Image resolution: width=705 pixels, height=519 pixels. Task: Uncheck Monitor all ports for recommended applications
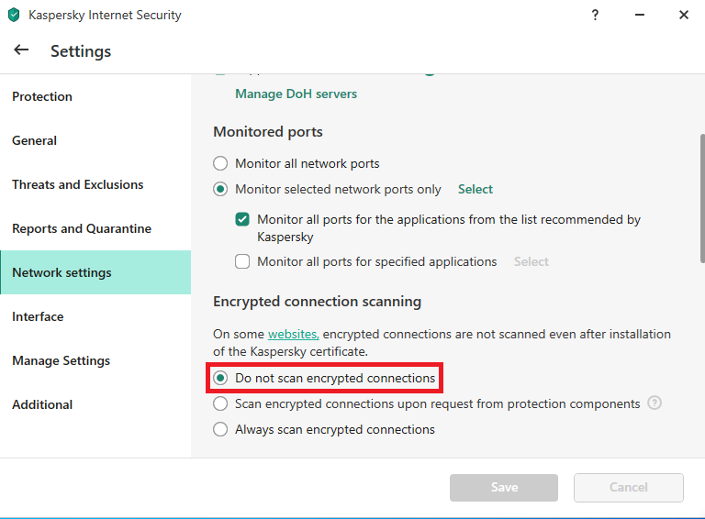pyautogui.click(x=242, y=219)
